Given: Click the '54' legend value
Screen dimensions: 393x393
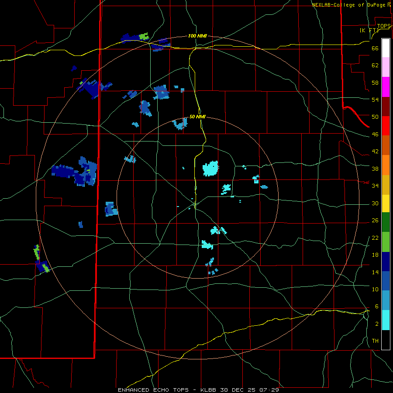Looking at the screenshot, I should coord(375,100).
